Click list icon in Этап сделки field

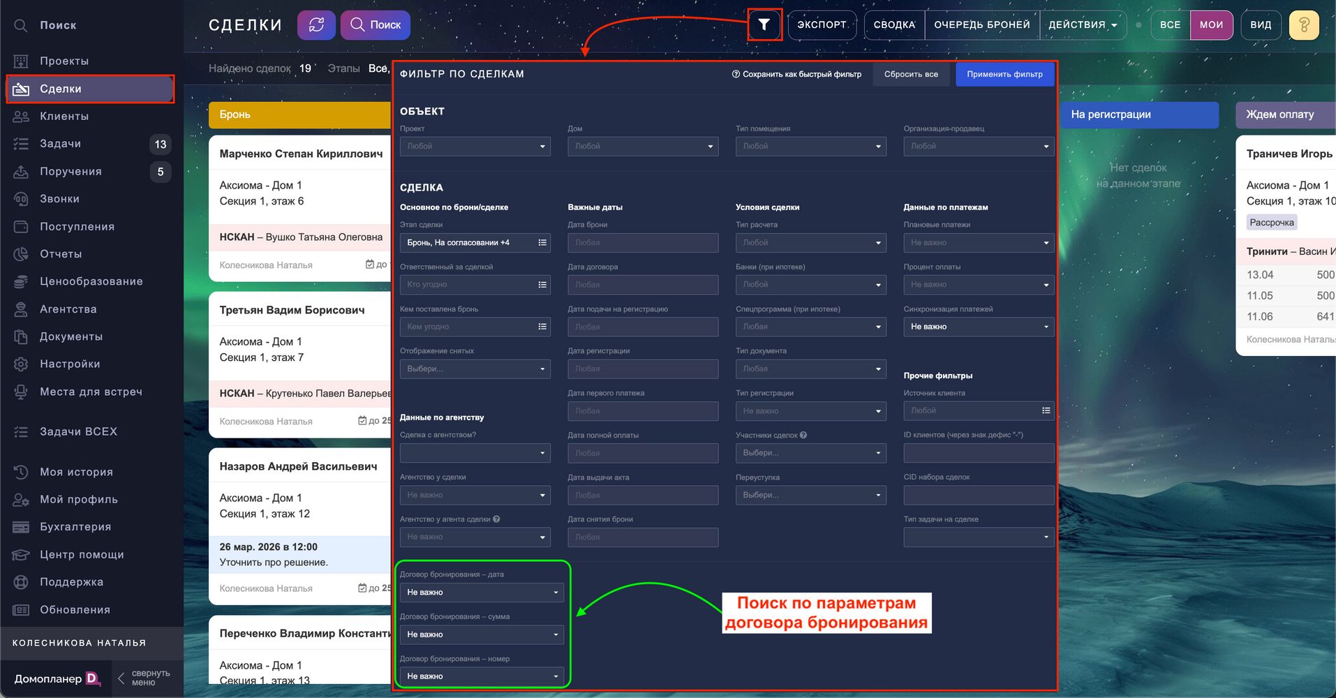click(542, 243)
